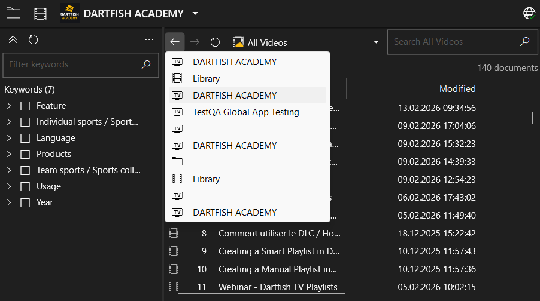Open Creating a Manual Playlist video
The width and height of the screenshot is (540, 301).
coord(278,269)
